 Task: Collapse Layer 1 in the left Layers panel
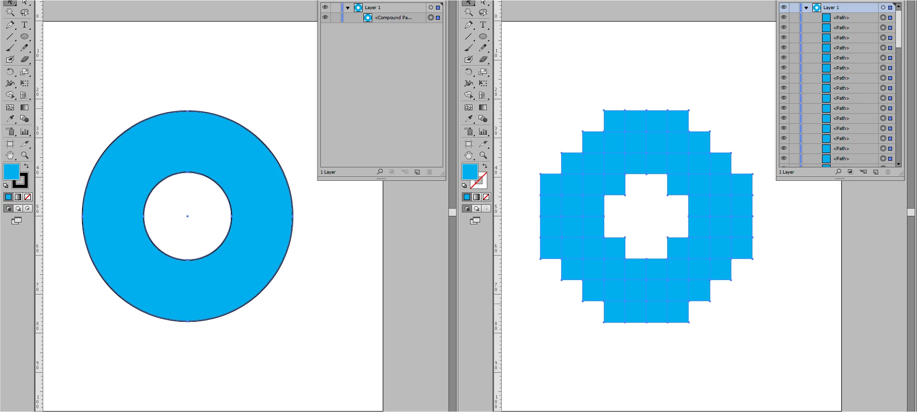click(x=348, y=8)
